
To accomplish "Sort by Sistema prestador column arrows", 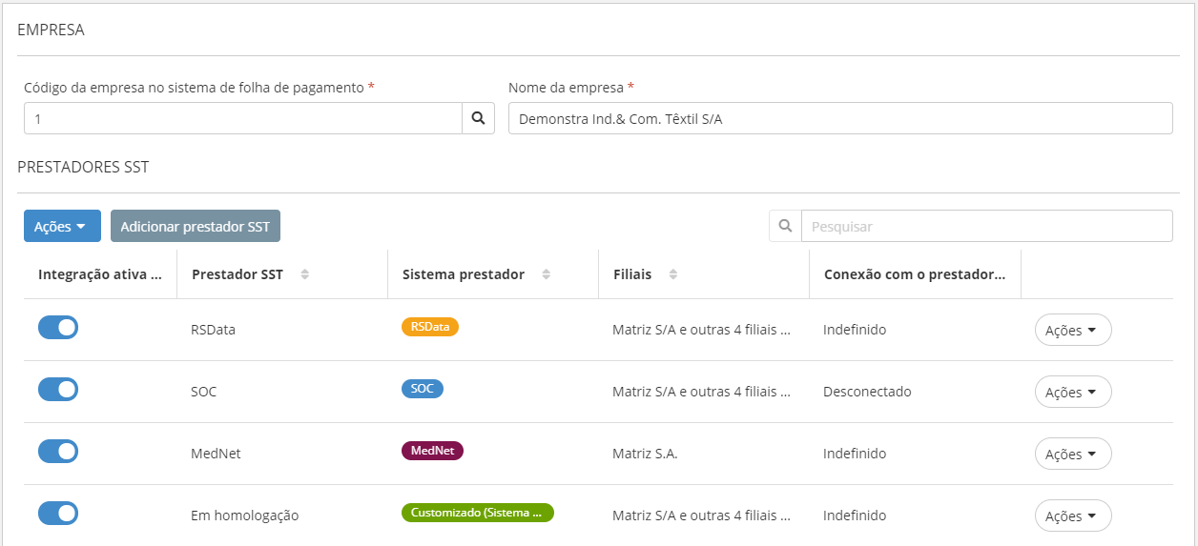I will tap(547, 274).
